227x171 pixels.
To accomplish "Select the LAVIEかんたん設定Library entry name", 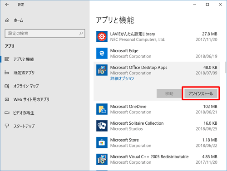I will click(133, 34).
